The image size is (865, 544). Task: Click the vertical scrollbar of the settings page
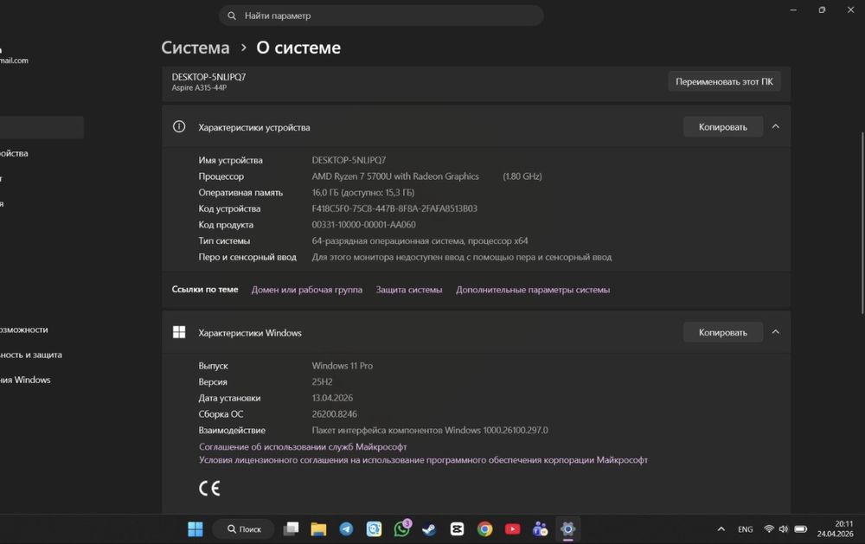tap(862, 223)
